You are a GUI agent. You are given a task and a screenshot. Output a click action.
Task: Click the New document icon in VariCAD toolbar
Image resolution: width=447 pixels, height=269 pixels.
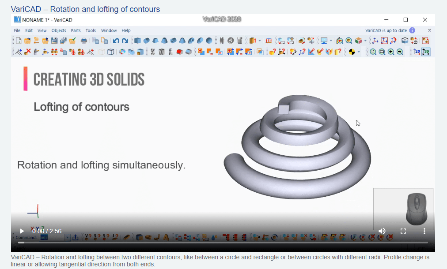pos(19,41)
